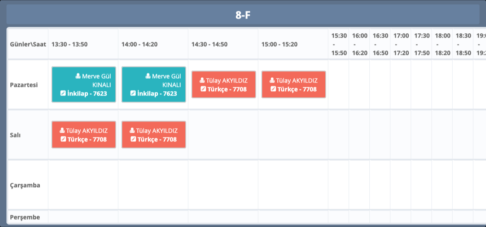This screenshot has width=486, height=227.
Task: Click teacher icon on Pazartesi 14:00 İnkilap card
Action: (148, 76)
